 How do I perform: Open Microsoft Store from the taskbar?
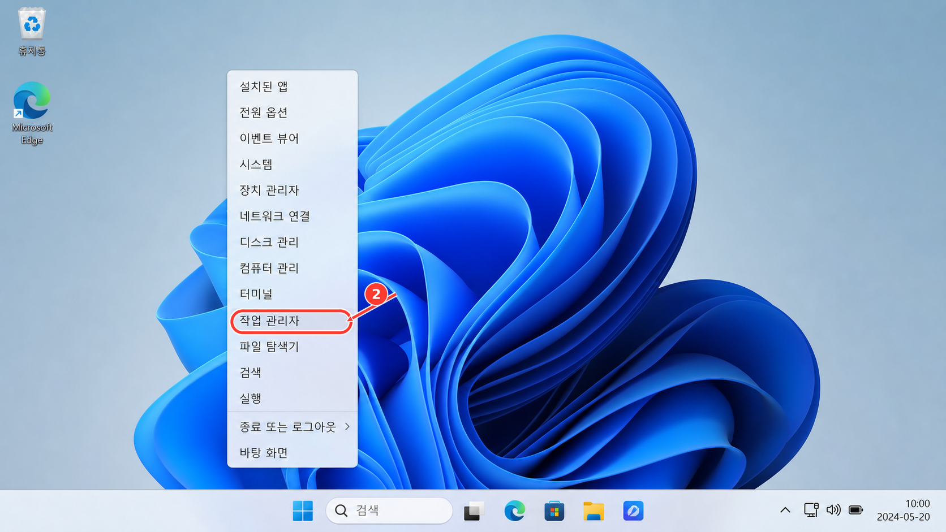[x=554, y=511]
